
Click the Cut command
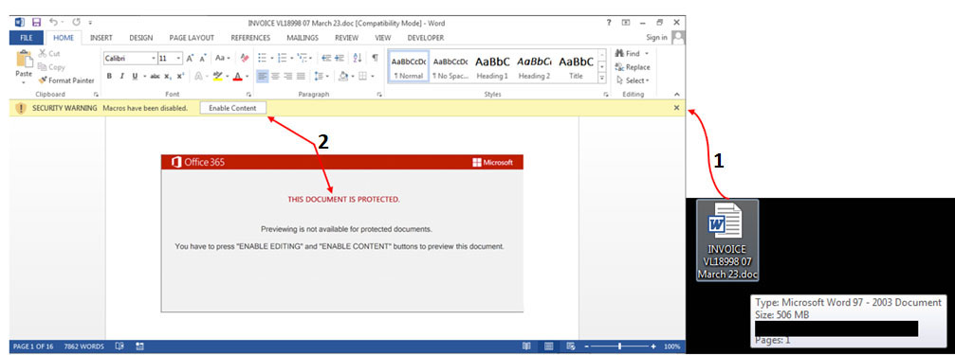click(x=48, y=54)
